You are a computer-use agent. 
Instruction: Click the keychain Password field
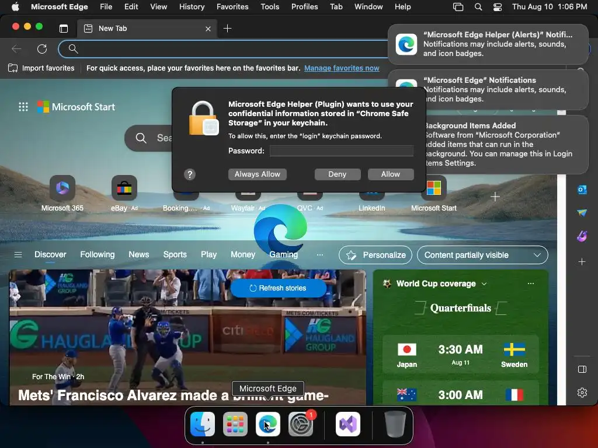pos(342,151)
